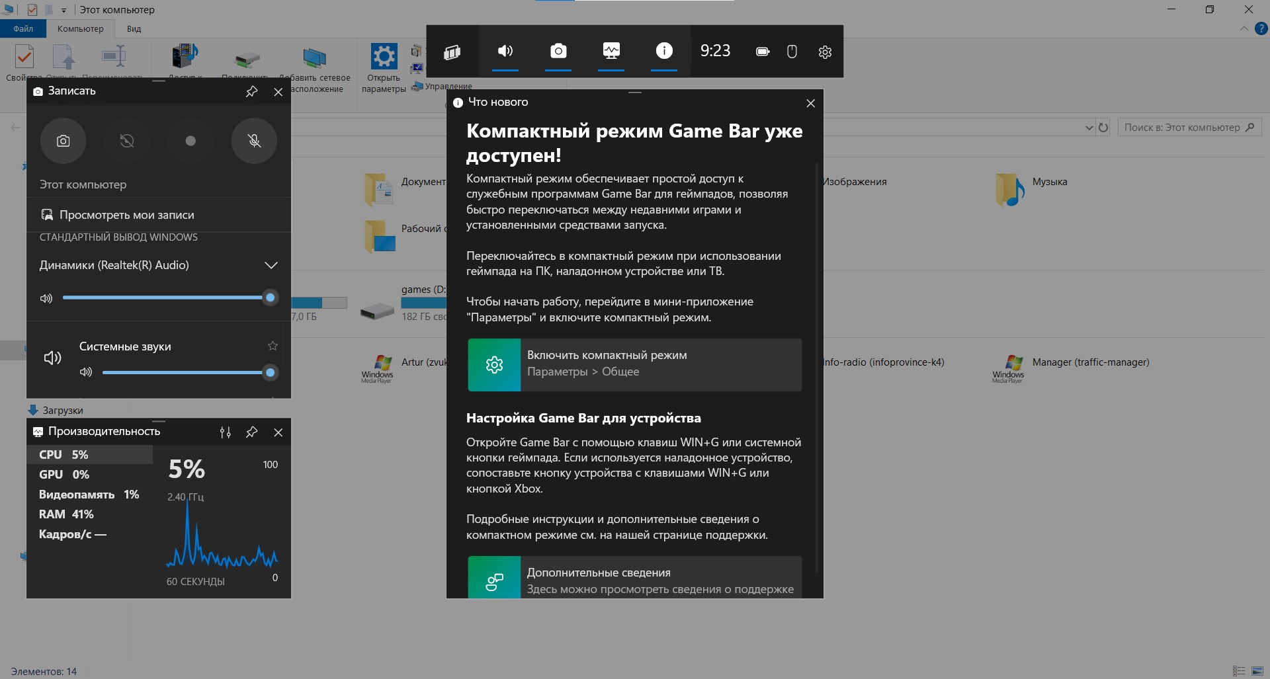Image resolution: width=1270 pixels, height=679 pixels.
Task: Toggle mouse click-through icon in Game Bar
Action: click(792, 52)
